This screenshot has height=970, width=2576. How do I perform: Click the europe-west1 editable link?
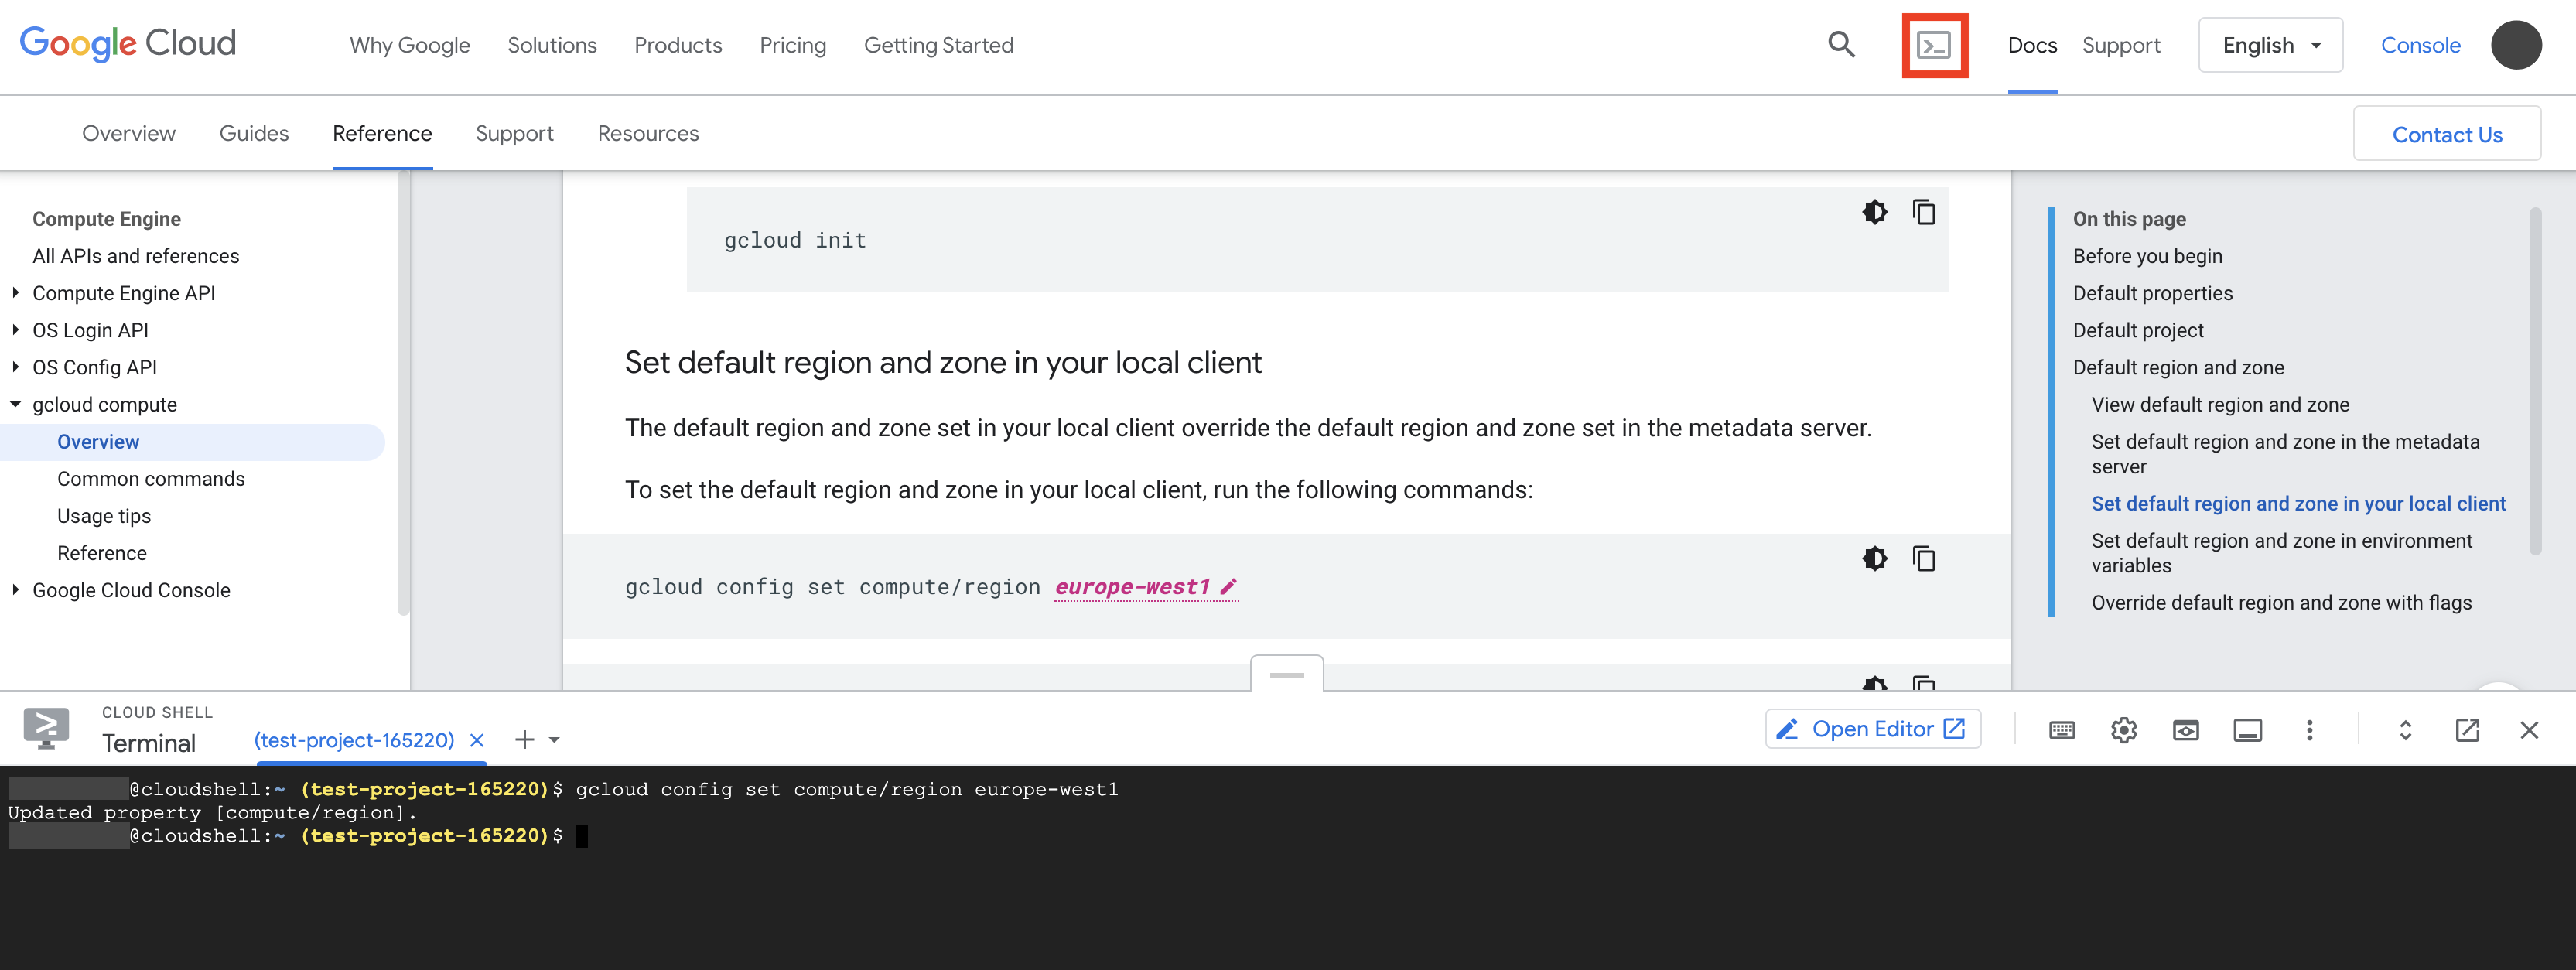pyautogui.click(x=1133, y=587)
